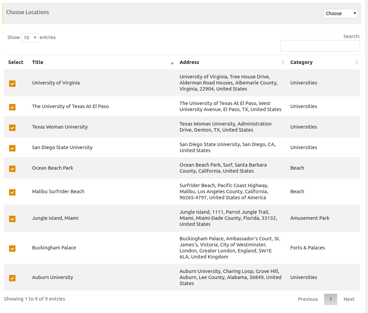Focus the Search input field
Screen dimensions: 368x313
click(320, 46)
